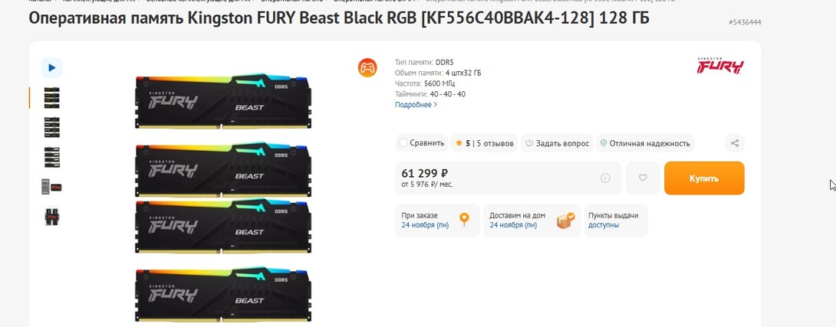
Task: Toggle the Сравнить checkbox
Action: tap(403, 143)
